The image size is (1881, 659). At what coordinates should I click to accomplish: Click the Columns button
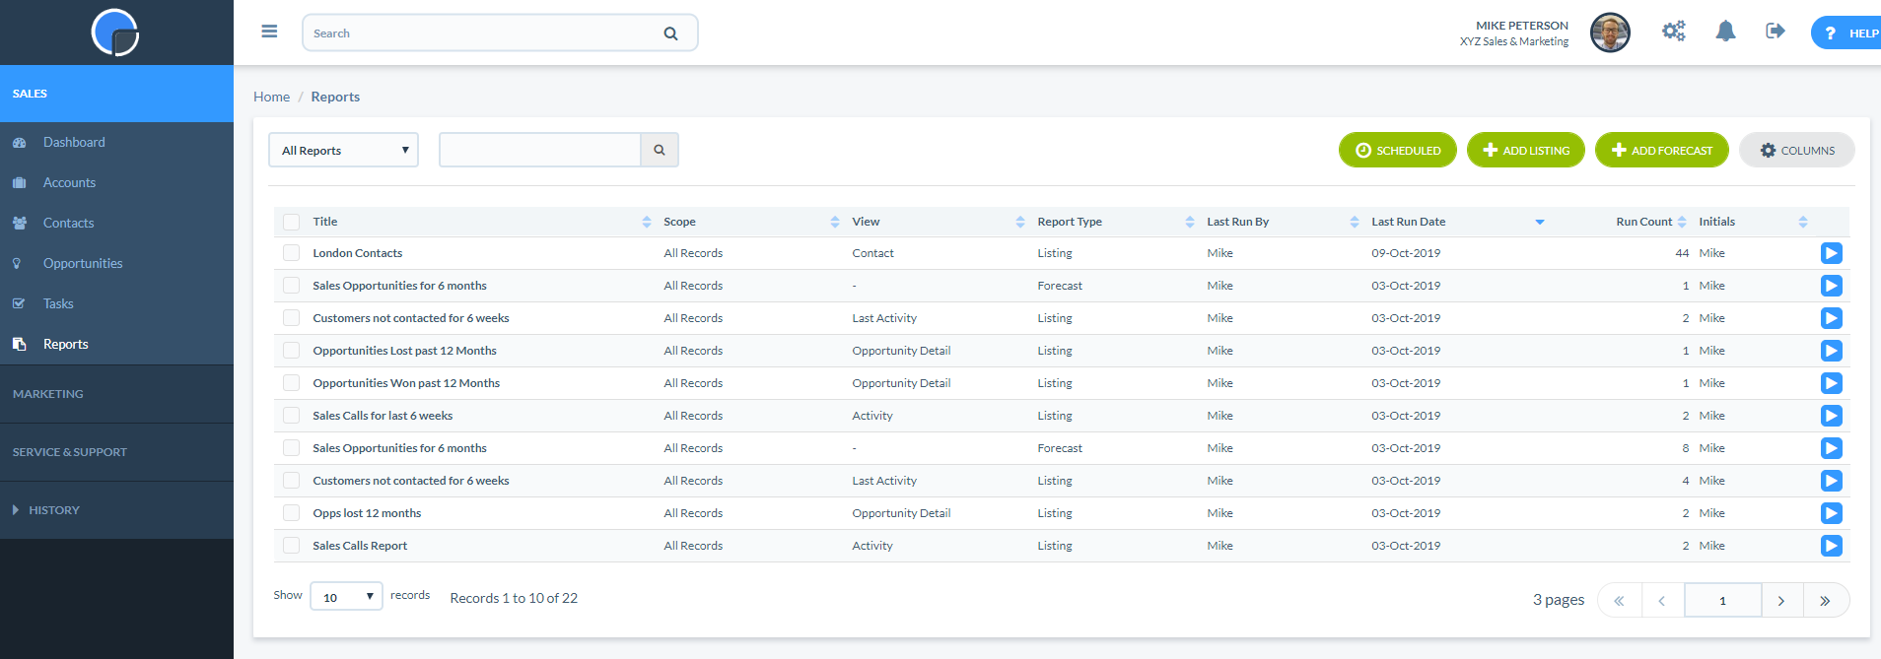pos(1797,150)
